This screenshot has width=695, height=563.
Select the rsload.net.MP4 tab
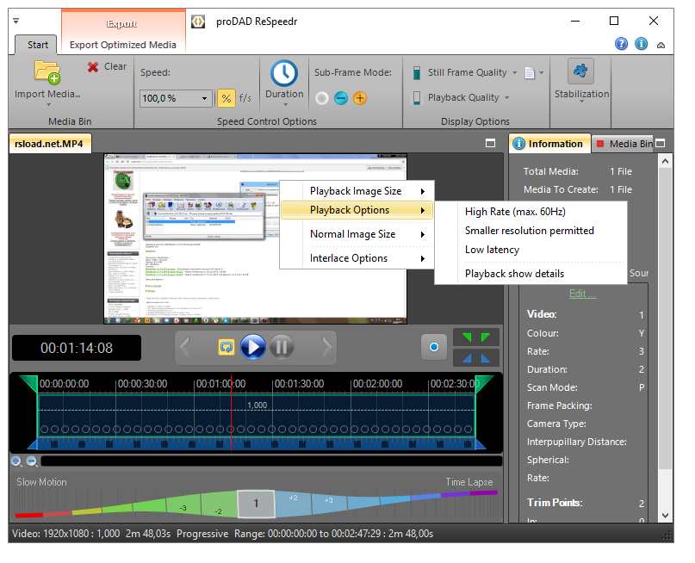[x=50, y=144]
